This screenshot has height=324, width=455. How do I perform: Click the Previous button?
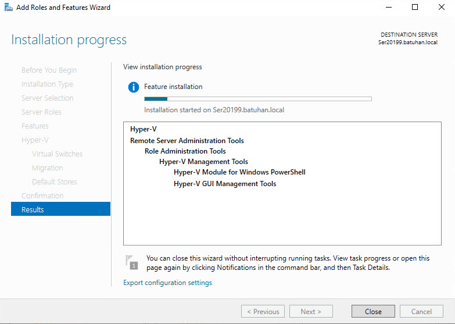tap(263, 311)
